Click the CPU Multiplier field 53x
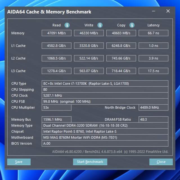Image resolution: width=180 pixels, height=180 pixels. click(x=57, y=108)
